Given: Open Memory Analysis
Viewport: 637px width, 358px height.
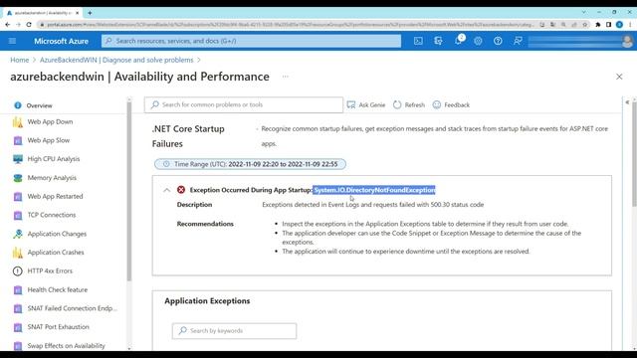Looking at the screenshot, I should [52, 178].
